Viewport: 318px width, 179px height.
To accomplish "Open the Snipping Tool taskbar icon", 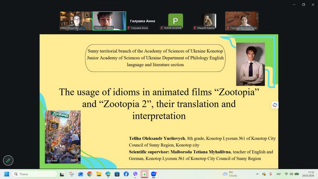I will tap(72, 174).
